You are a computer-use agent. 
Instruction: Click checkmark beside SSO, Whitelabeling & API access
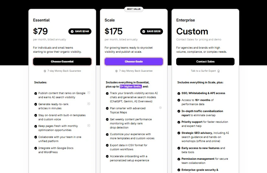[179, 93]
